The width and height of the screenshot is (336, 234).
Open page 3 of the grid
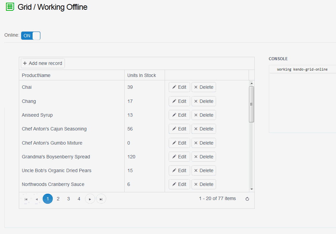tap(69, 199)
